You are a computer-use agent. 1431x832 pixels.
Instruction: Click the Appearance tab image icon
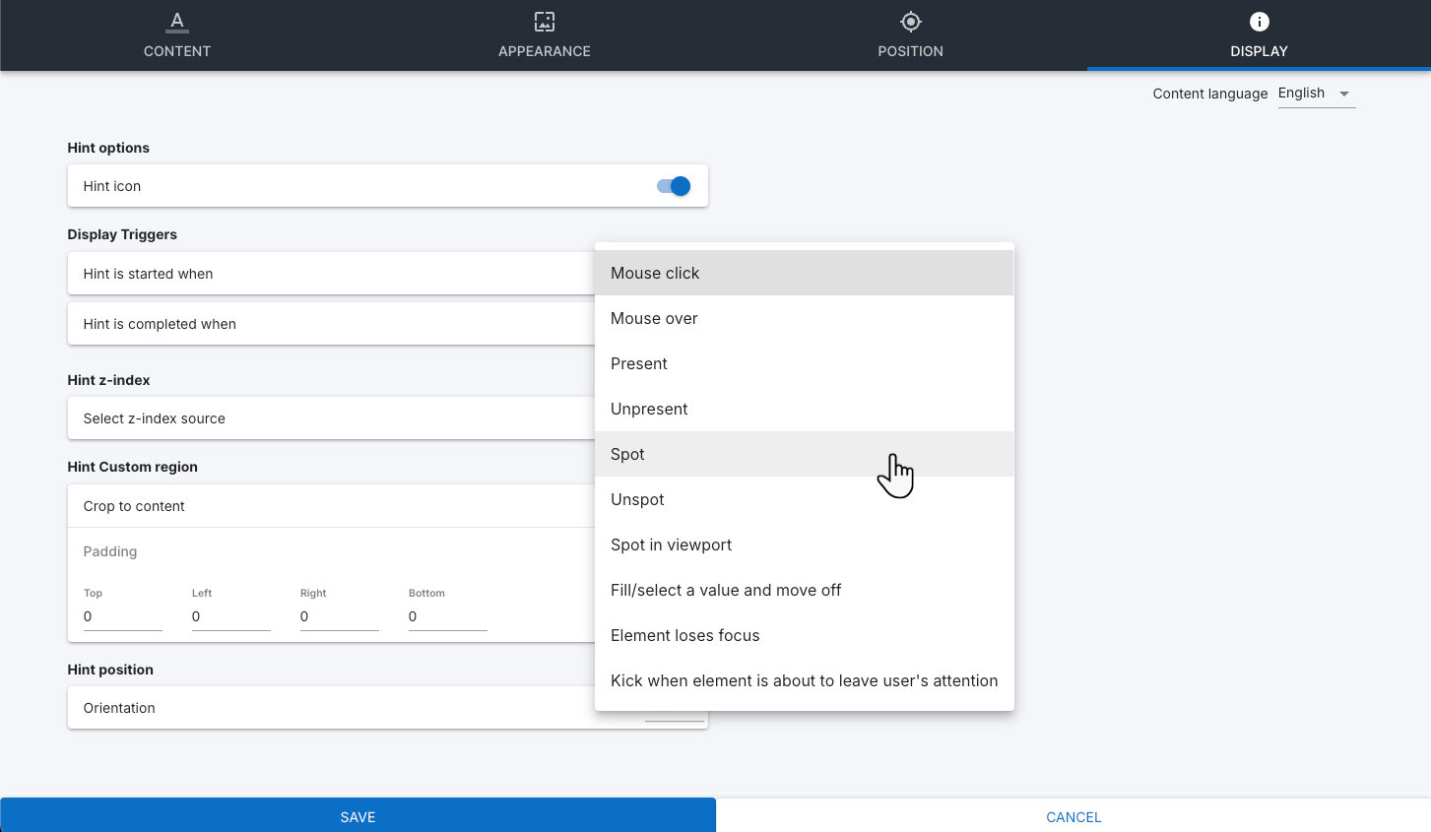click(x=545, y=22)
